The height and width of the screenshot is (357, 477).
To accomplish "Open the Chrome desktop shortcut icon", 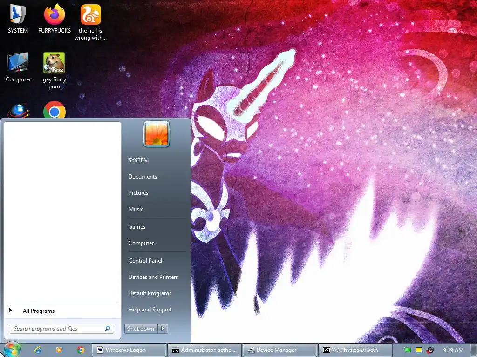I will pyautogui.click(x=55, y=110).
